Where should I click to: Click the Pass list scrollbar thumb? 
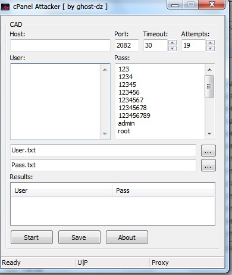(209, 86)
